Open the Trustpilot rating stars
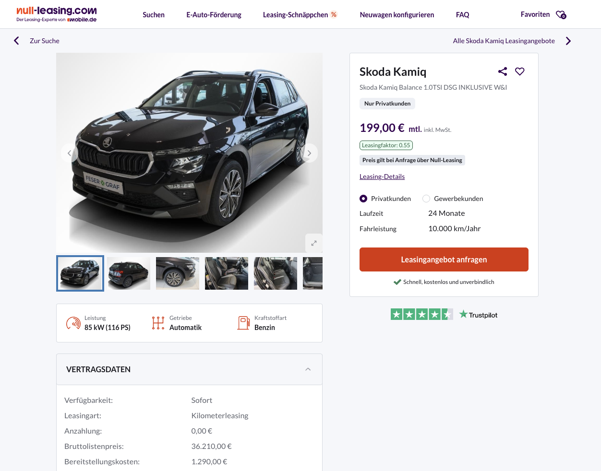This screenshot has width=601, height=471. (x=421, y=315)
